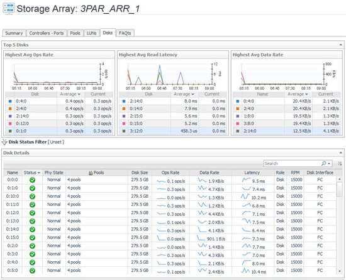
Task: Click Disk Size column header
Action: [x=140, y=173]
